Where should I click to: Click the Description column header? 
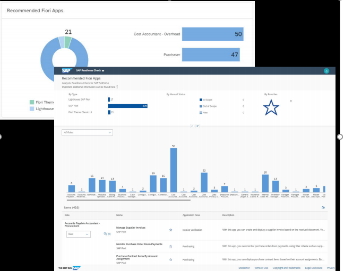click(x=228, y=215)
